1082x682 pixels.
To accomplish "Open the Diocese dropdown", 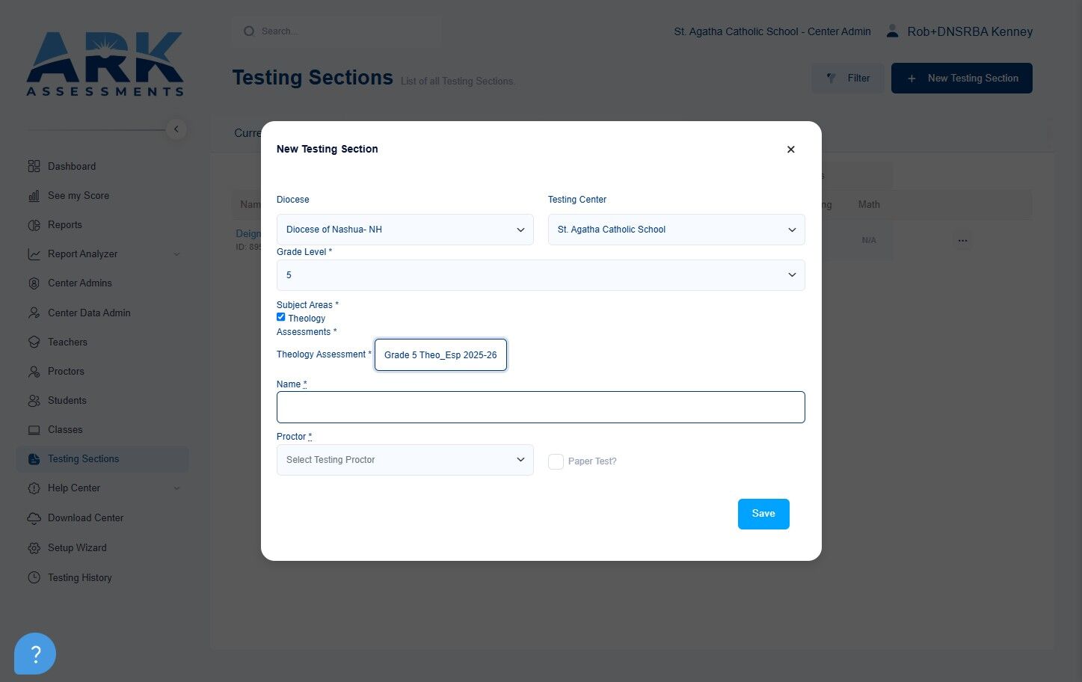I will [x=405, y=230].
